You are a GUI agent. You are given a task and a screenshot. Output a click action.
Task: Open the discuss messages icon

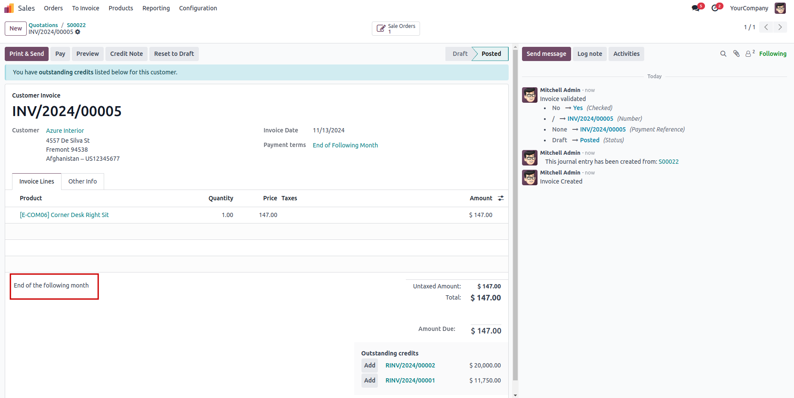(695, 8)
